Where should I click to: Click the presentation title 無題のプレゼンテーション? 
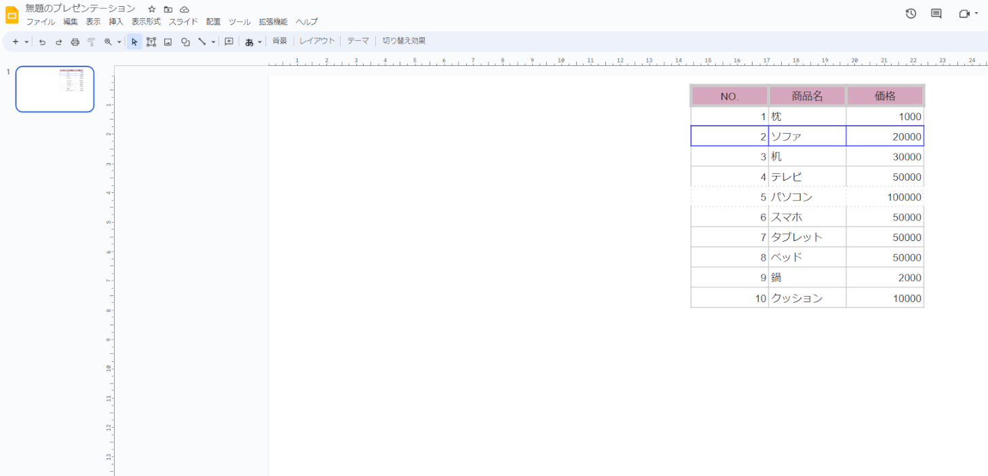pos(80,8)
